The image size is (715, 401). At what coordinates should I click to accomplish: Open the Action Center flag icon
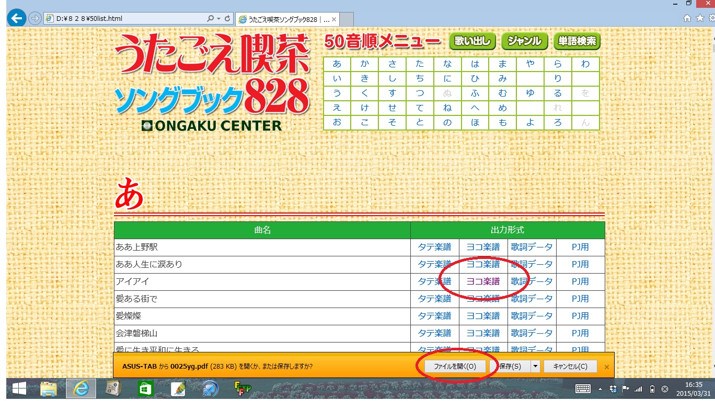[x=625, y=388]
